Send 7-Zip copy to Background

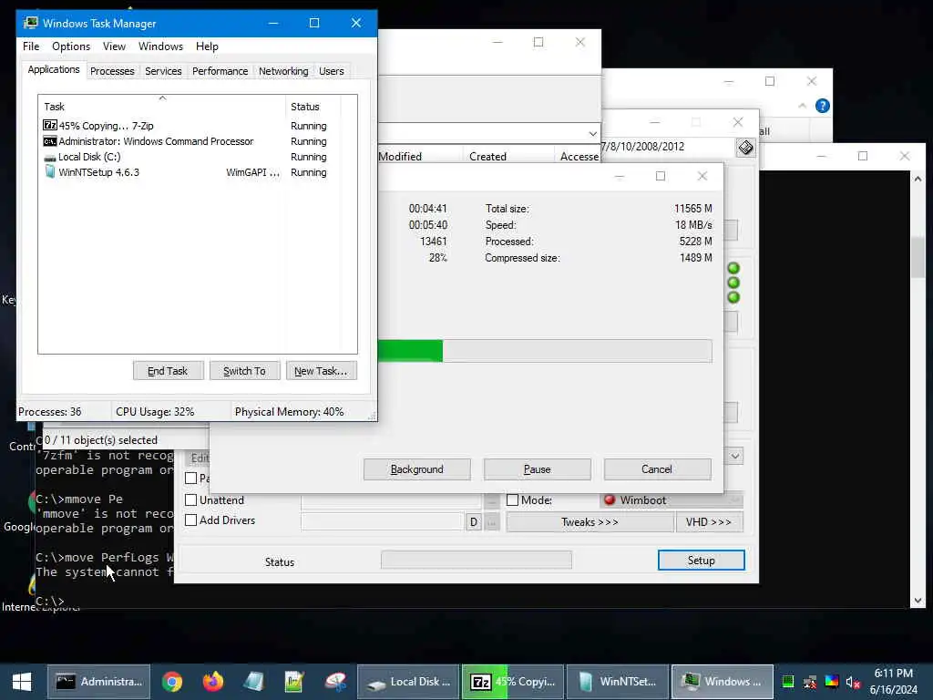pyautogui.click(x=416, y=469)
